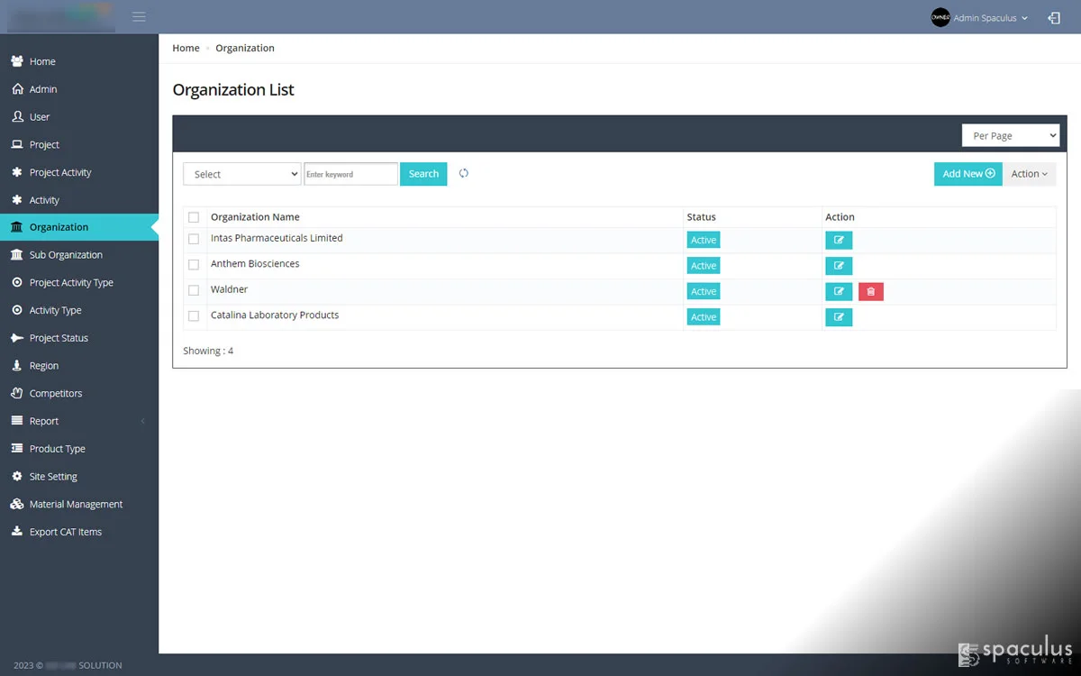Click the Organization breadcrumb link
1081x676 pixels.
[x=245, y=48]
